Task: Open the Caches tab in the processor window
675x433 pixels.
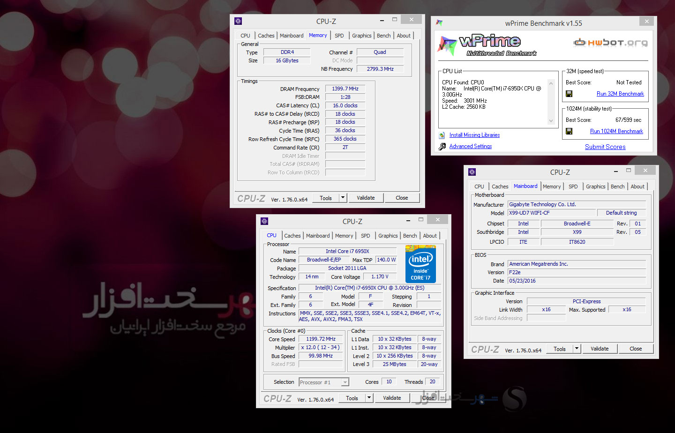Action: (x=292, y=236)
